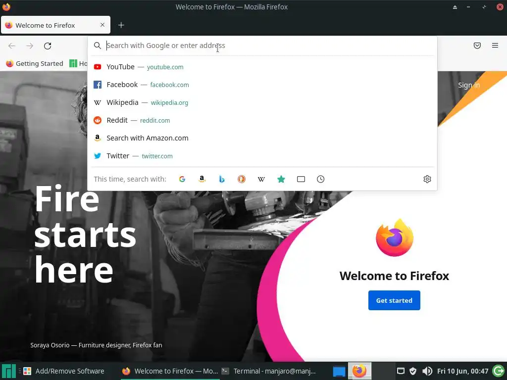Choose Reddit suggestion in dropdown
This screenshot has width=507, height=380.
(262, 120)
